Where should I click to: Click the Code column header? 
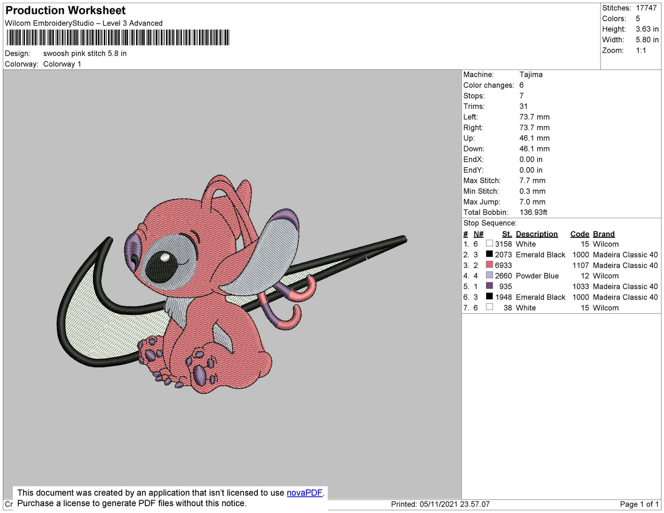(579, 234)
